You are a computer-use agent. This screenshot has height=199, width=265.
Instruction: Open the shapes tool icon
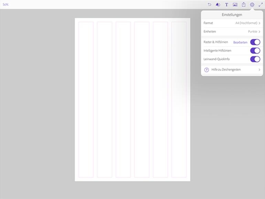[x=218, y=4]
